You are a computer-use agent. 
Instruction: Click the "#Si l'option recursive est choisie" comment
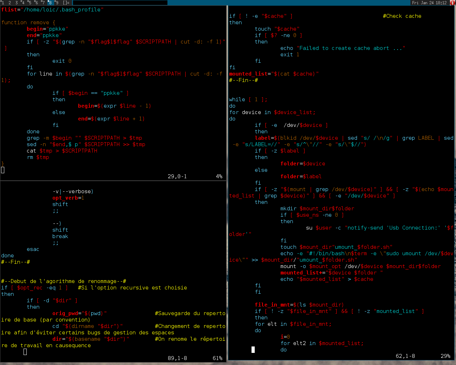point(133,288)
